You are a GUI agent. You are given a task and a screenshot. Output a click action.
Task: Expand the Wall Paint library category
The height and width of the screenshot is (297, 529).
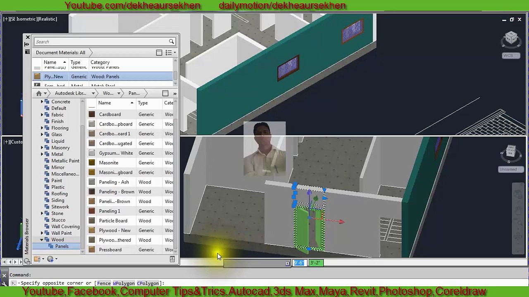tap(42, 233)
